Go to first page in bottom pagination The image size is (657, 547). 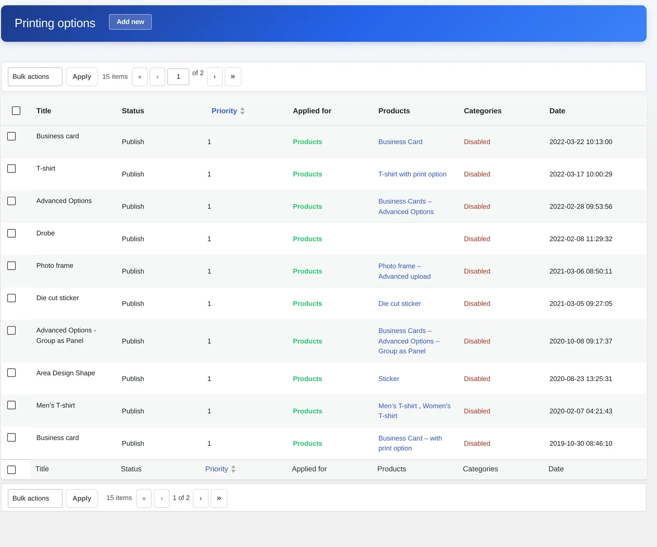coord(144,499)
